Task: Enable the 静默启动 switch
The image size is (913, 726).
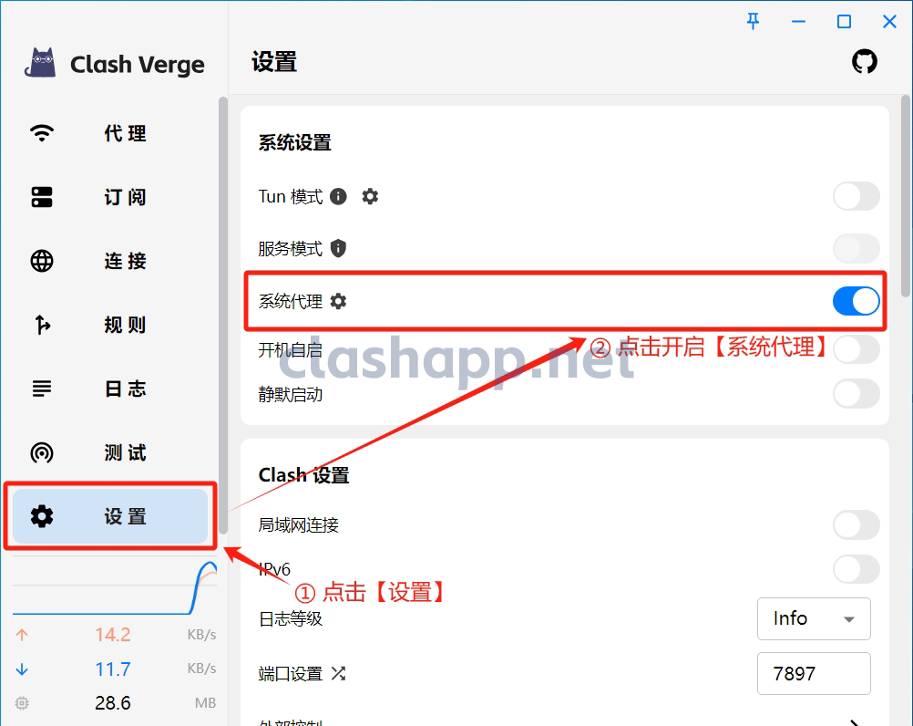Action: 856,394
